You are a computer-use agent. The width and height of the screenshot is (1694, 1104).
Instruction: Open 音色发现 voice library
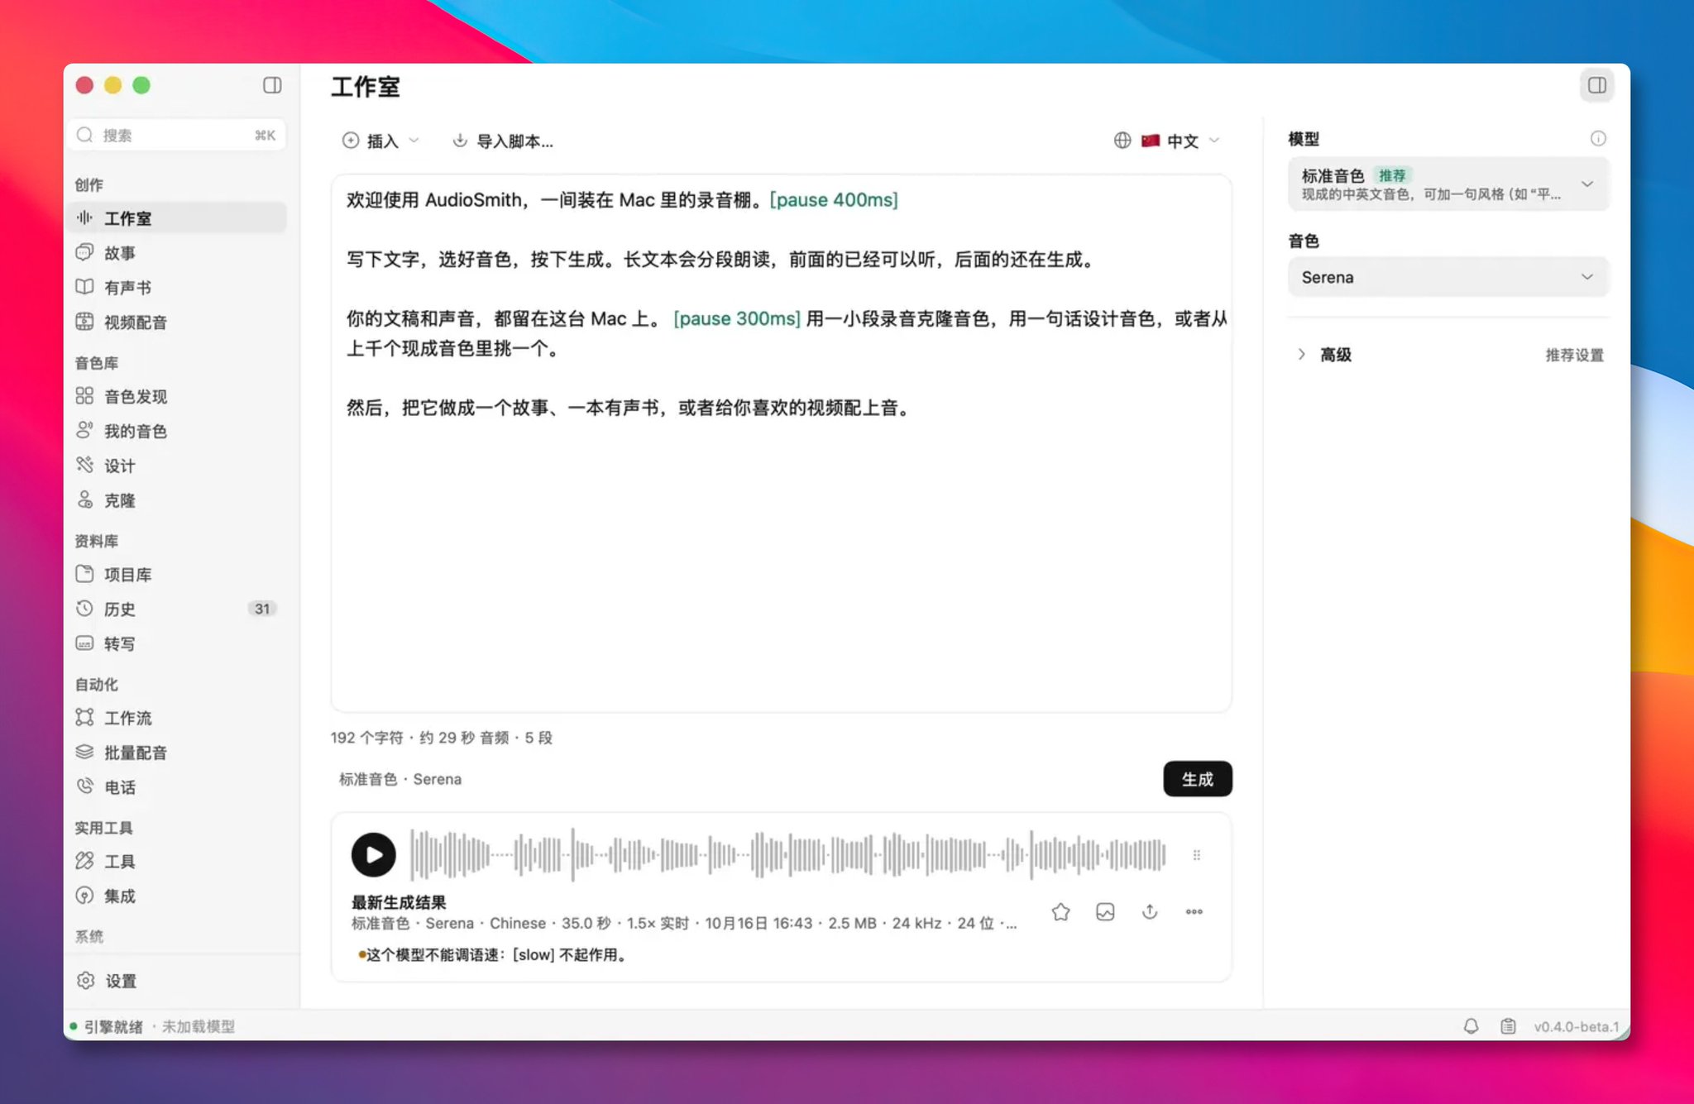[179, 397]
